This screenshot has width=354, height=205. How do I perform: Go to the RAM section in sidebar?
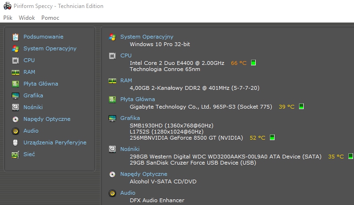(x=29, y=72)
